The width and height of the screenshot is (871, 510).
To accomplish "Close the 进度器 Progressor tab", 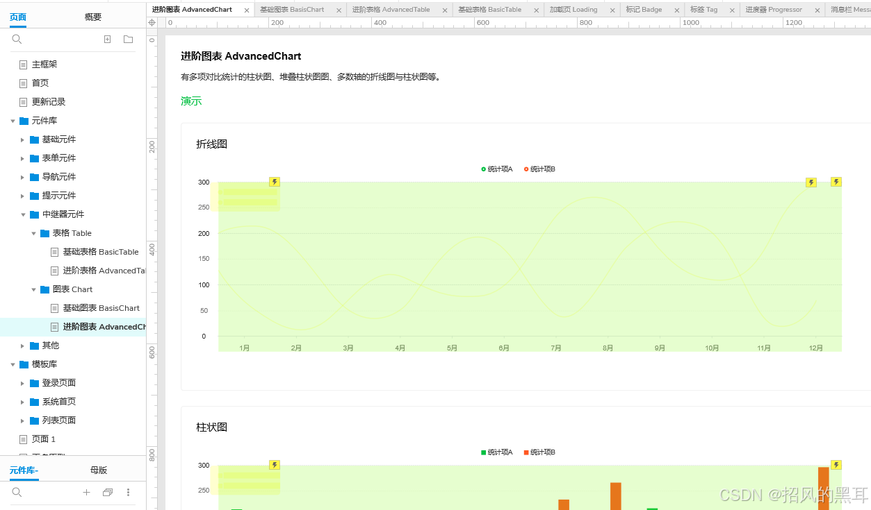I will (x=817, y=10).
